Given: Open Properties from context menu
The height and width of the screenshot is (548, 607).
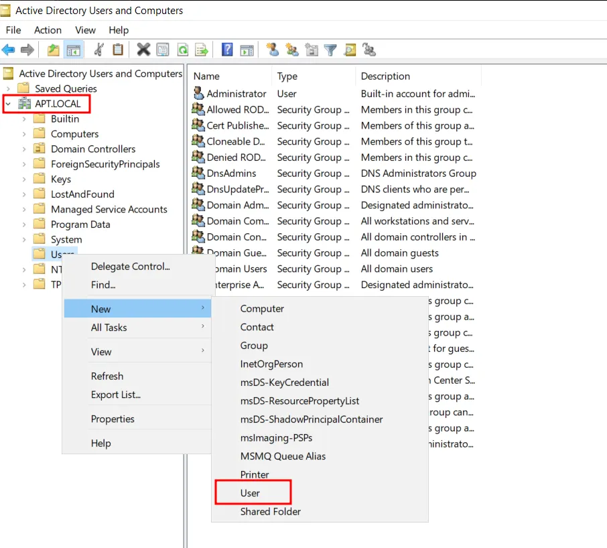Looking at the screenshot, I should coord(137,419).
